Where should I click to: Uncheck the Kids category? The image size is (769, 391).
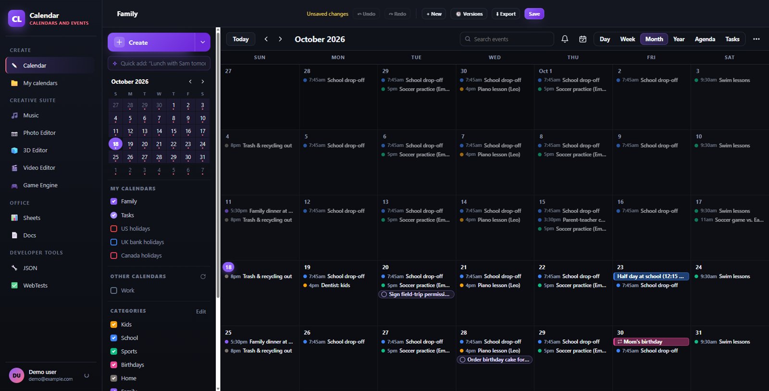[x=114, y=324]
